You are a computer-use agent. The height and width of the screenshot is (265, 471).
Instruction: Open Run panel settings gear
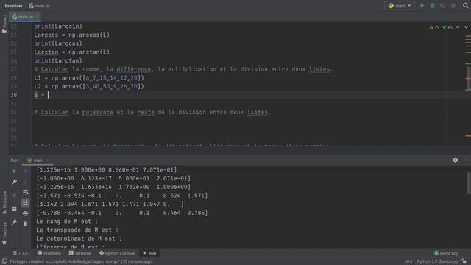coord(456,160)
